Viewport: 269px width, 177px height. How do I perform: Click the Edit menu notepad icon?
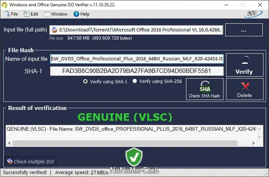click(x=26, y=14)
